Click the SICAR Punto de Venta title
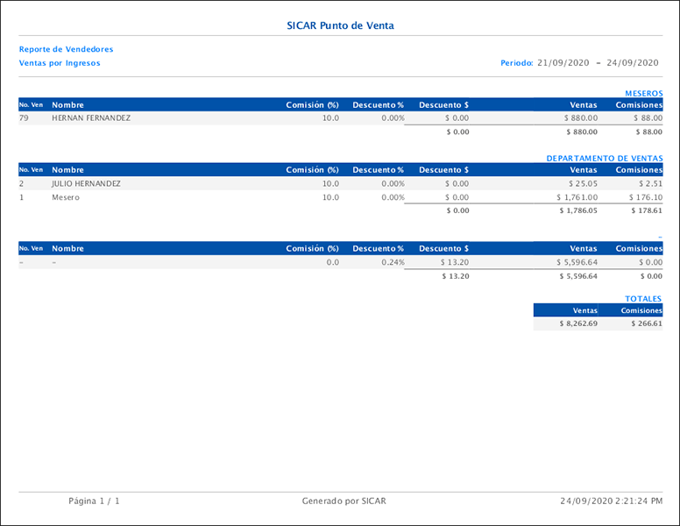This screenshot has height=526, width=680. click(x=340, y=25)
